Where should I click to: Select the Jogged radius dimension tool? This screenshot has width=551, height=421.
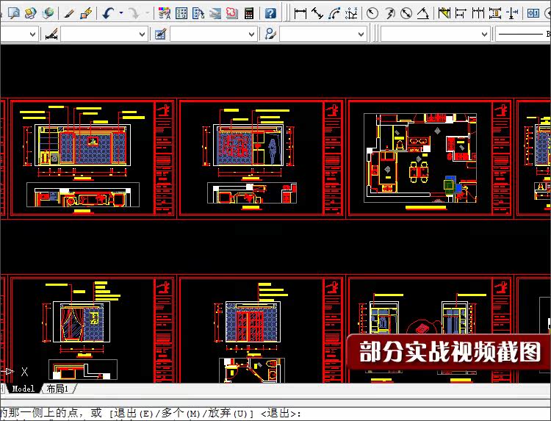pos(389,13)
